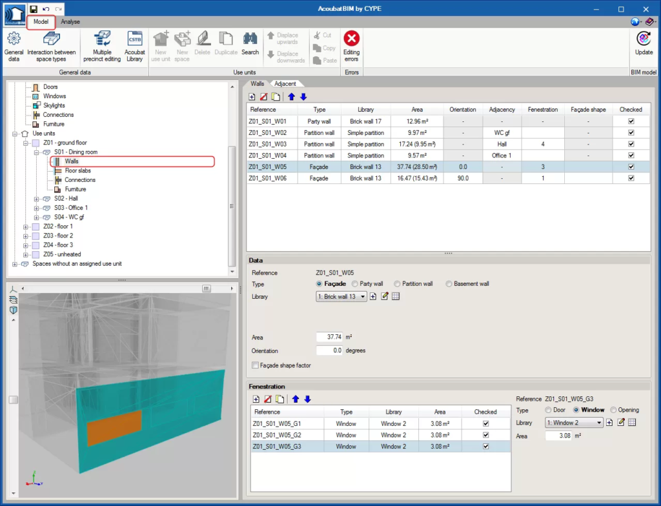Select the Party wall radio button

click(355, 283)
